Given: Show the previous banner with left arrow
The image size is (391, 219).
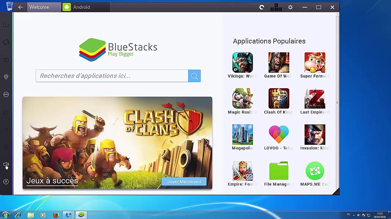Looking at the screenshot, I should point(28,142).
